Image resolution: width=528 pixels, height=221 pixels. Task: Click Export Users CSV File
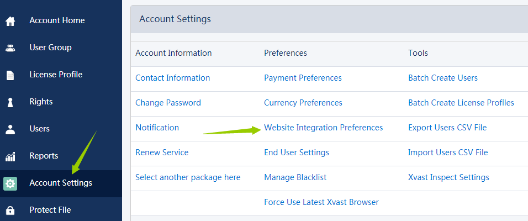click(447, 128)
